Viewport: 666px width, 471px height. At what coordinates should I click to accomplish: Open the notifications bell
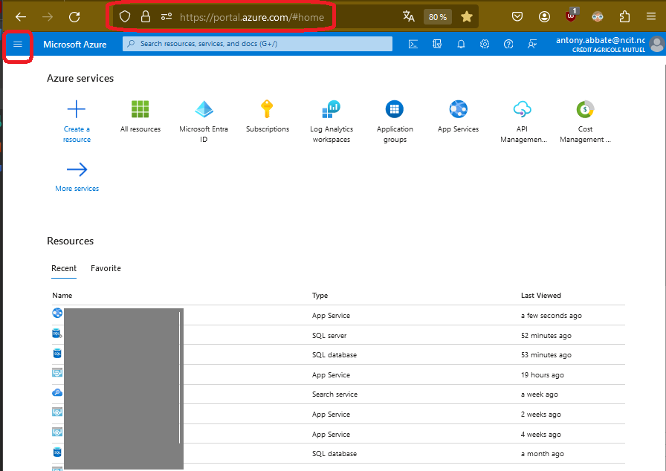(461, 45)
